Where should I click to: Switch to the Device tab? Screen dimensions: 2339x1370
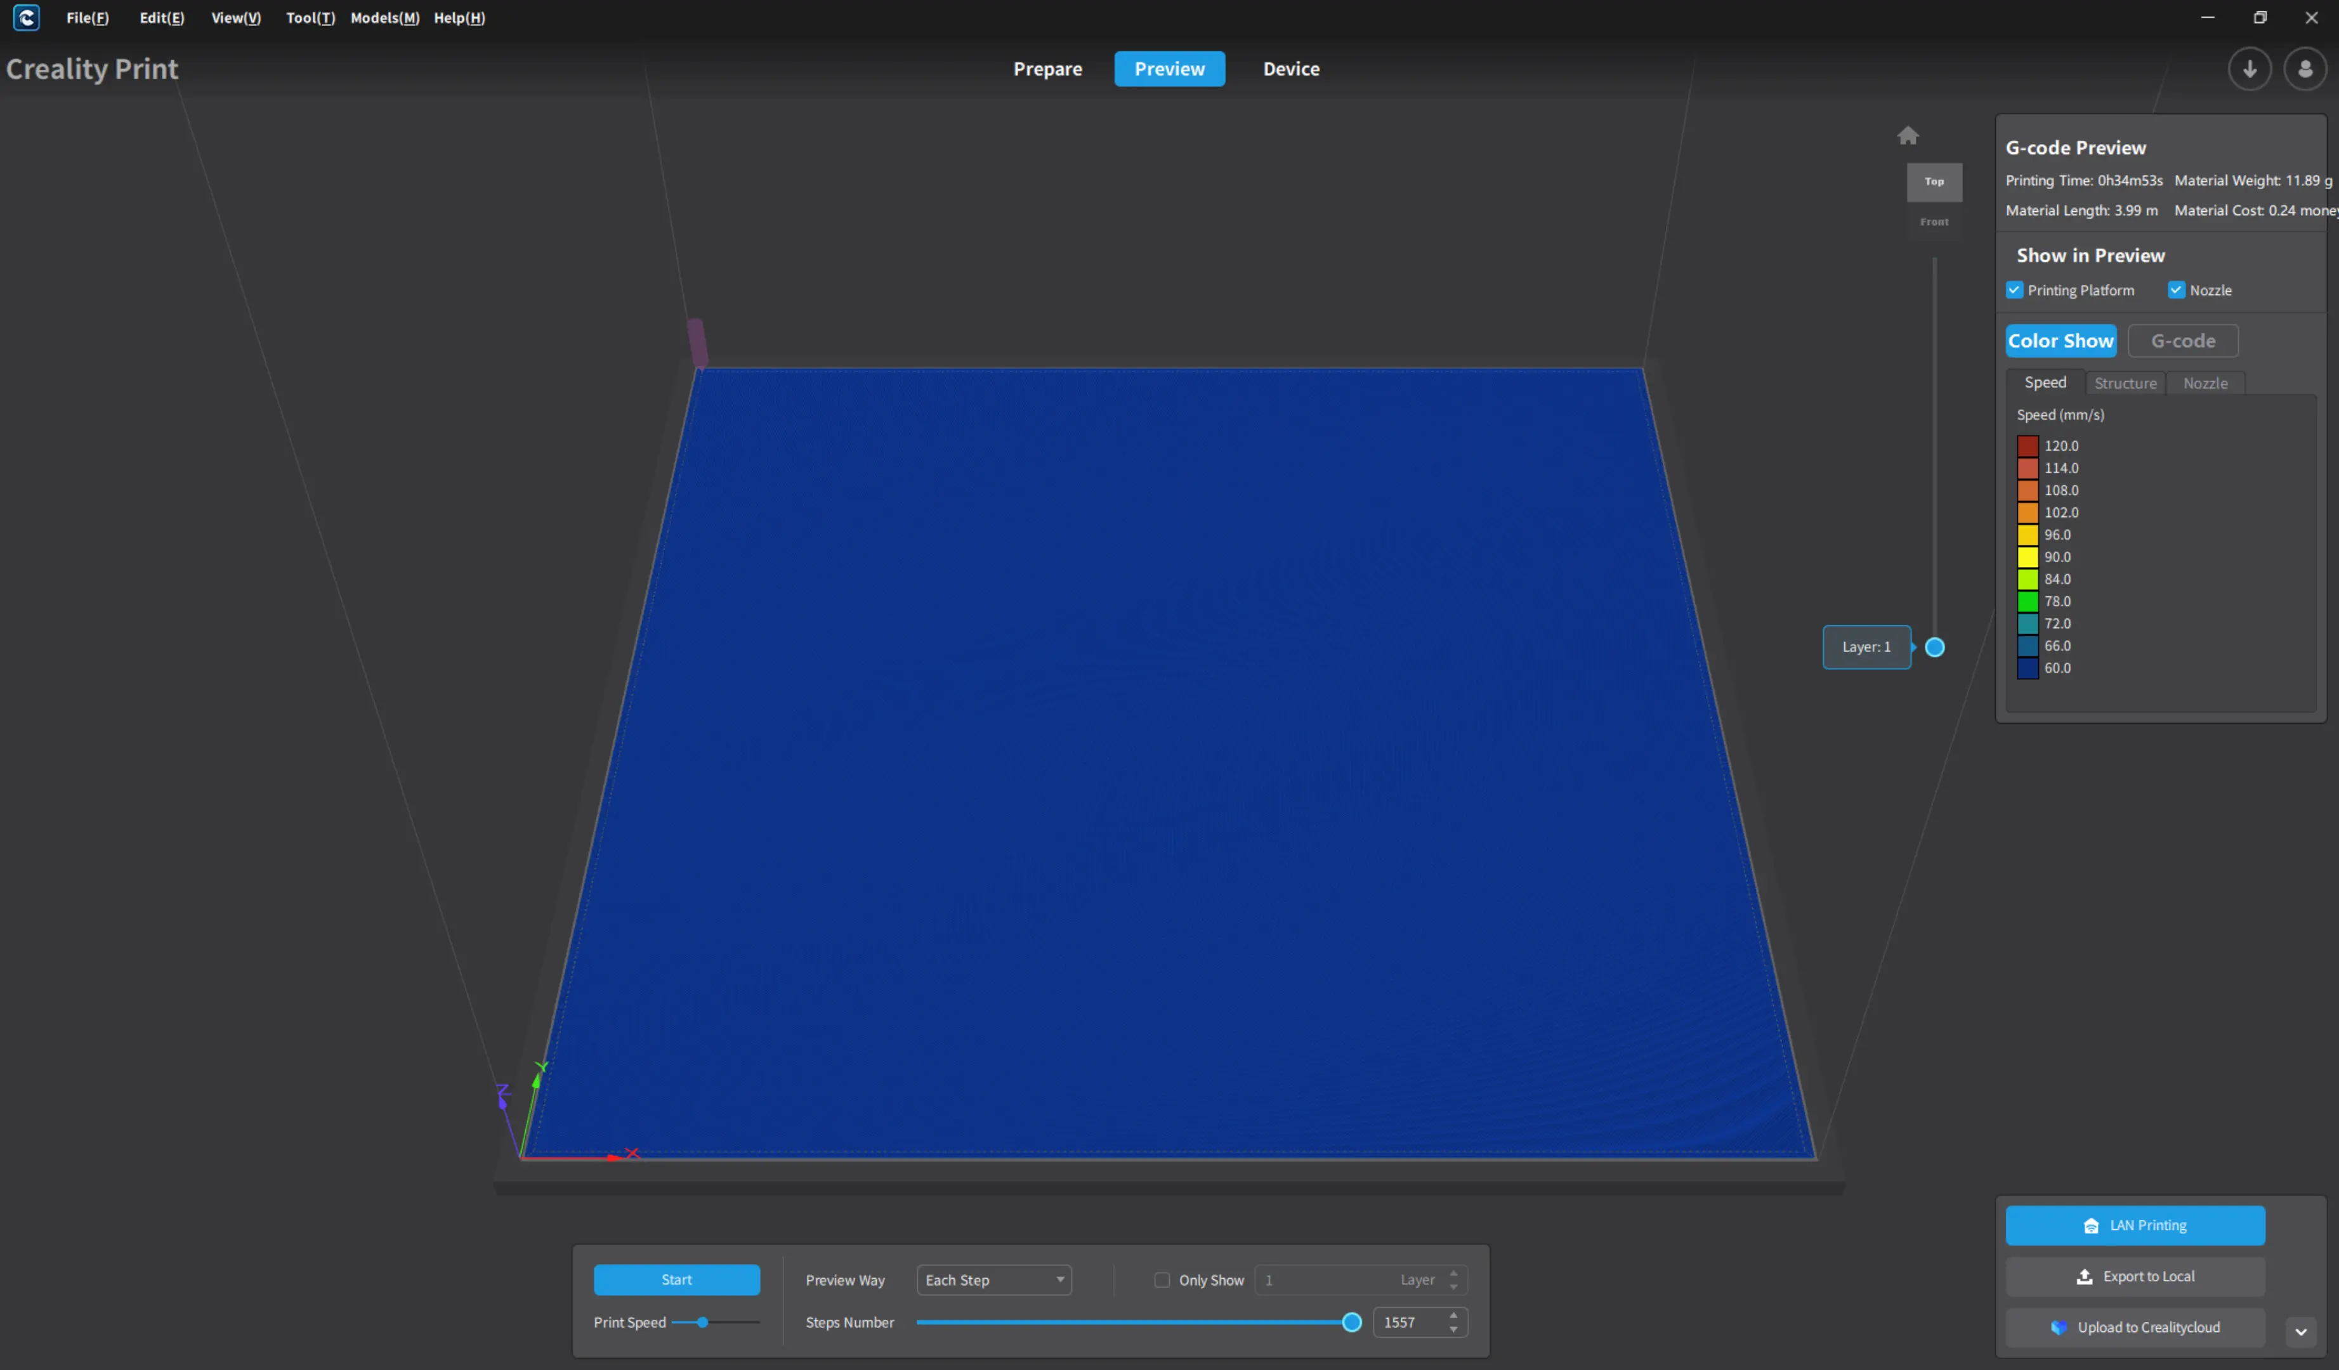coord(1291,68)
